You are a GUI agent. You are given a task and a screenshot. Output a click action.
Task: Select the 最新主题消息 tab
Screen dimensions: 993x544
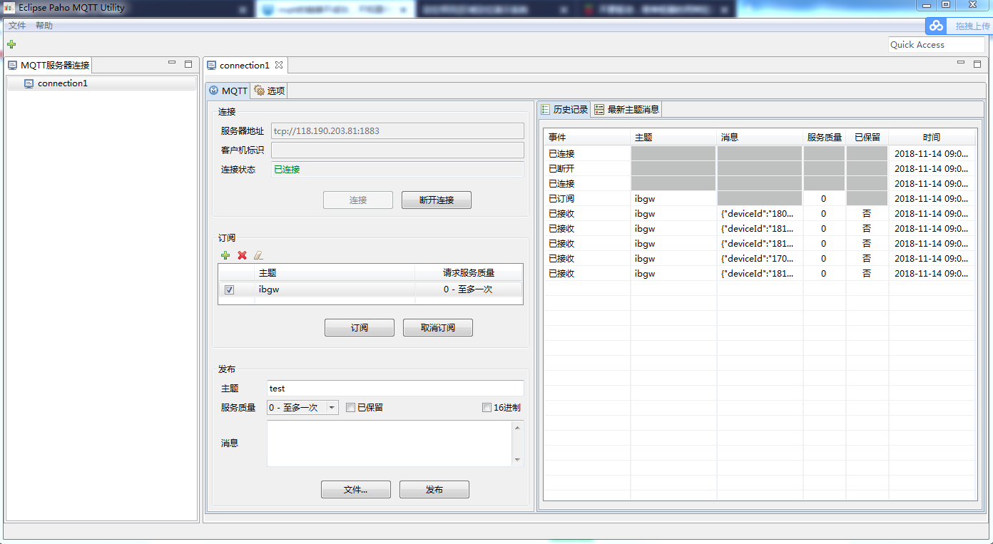point(627,109)
